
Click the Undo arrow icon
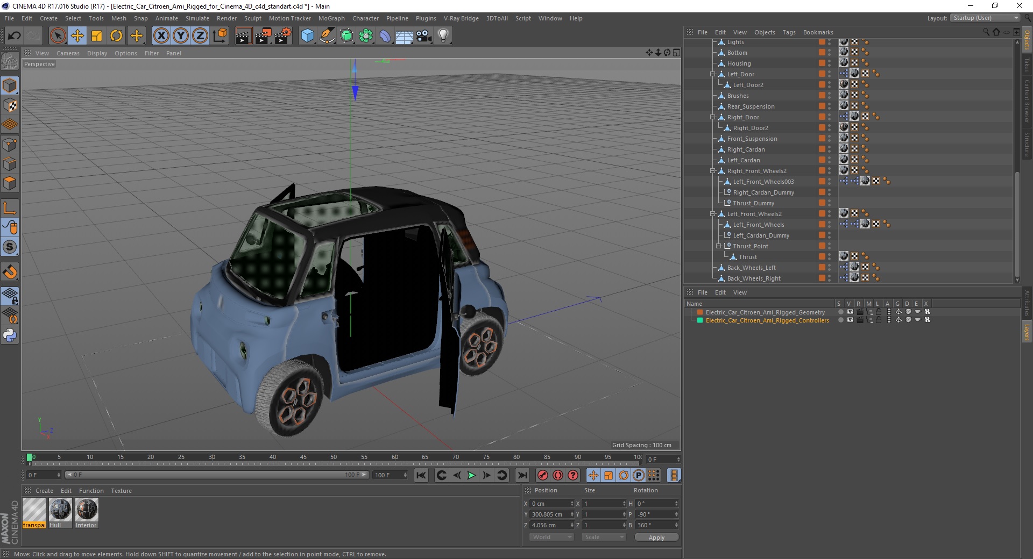[14, 36]
